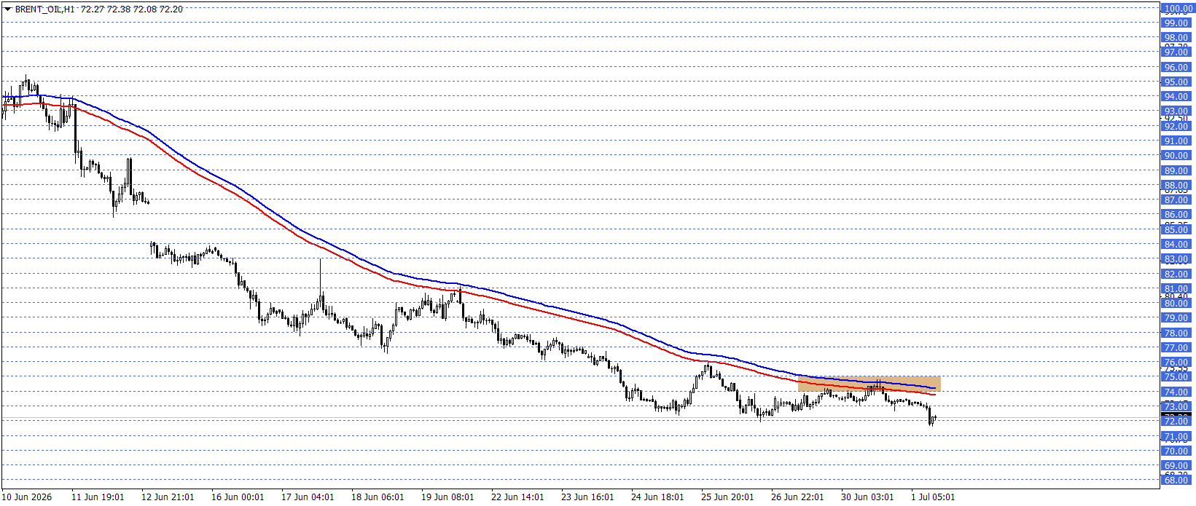The image size is (1196, 506).
Task: Click the 90.00 price label
Action: pyautogui.click(x=1176, y=156)
